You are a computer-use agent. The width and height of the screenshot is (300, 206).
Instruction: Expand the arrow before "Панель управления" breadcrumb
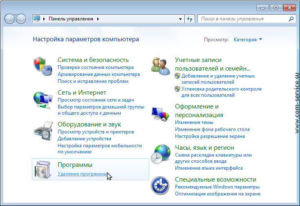click(x=44, y=19)
